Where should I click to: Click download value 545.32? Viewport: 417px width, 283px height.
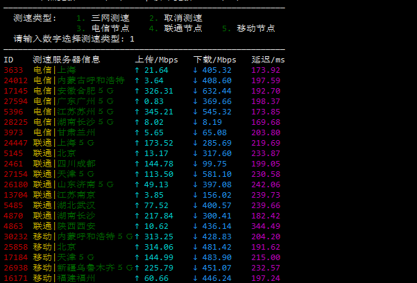point(216,112)
